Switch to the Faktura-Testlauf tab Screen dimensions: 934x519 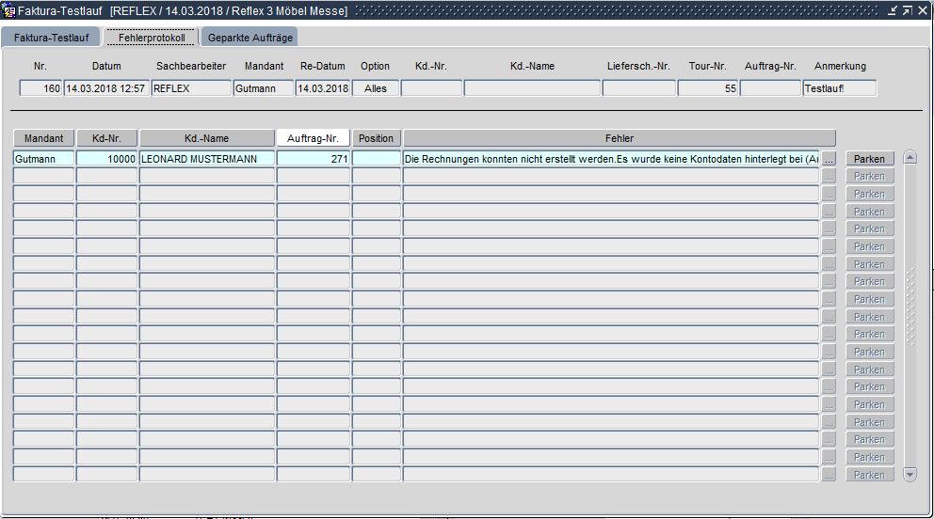point(51,38)
